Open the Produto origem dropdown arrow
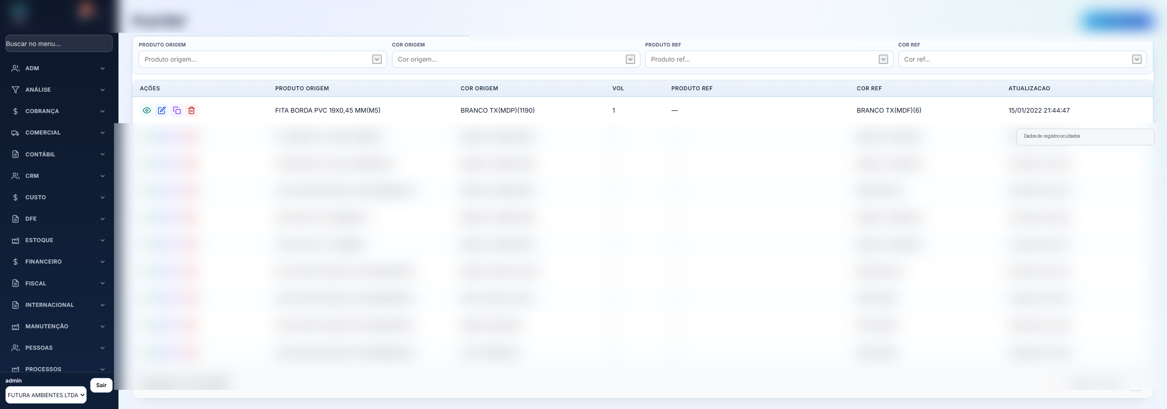Image resolution: width=1167 pixels, height=409 pixels. 377,59
